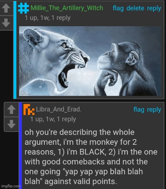
Task: Click the blue thread bar beside Millie's comment
Action: pos(15,50)
